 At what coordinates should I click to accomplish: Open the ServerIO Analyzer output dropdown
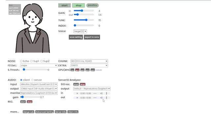(92, 89)
